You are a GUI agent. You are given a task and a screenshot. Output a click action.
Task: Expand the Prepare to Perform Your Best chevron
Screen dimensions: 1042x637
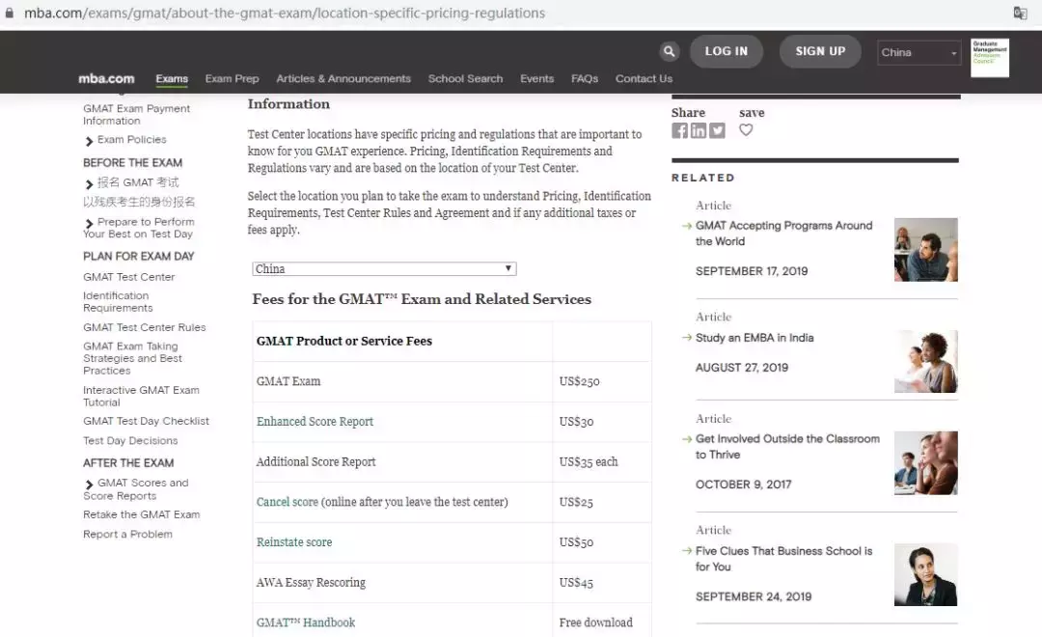click(89, 223)
